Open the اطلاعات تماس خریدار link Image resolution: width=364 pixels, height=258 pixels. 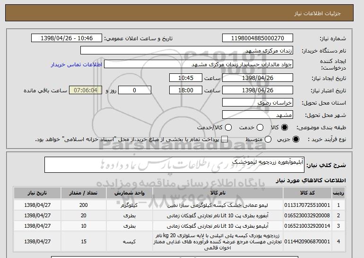(x=77, y=64)
